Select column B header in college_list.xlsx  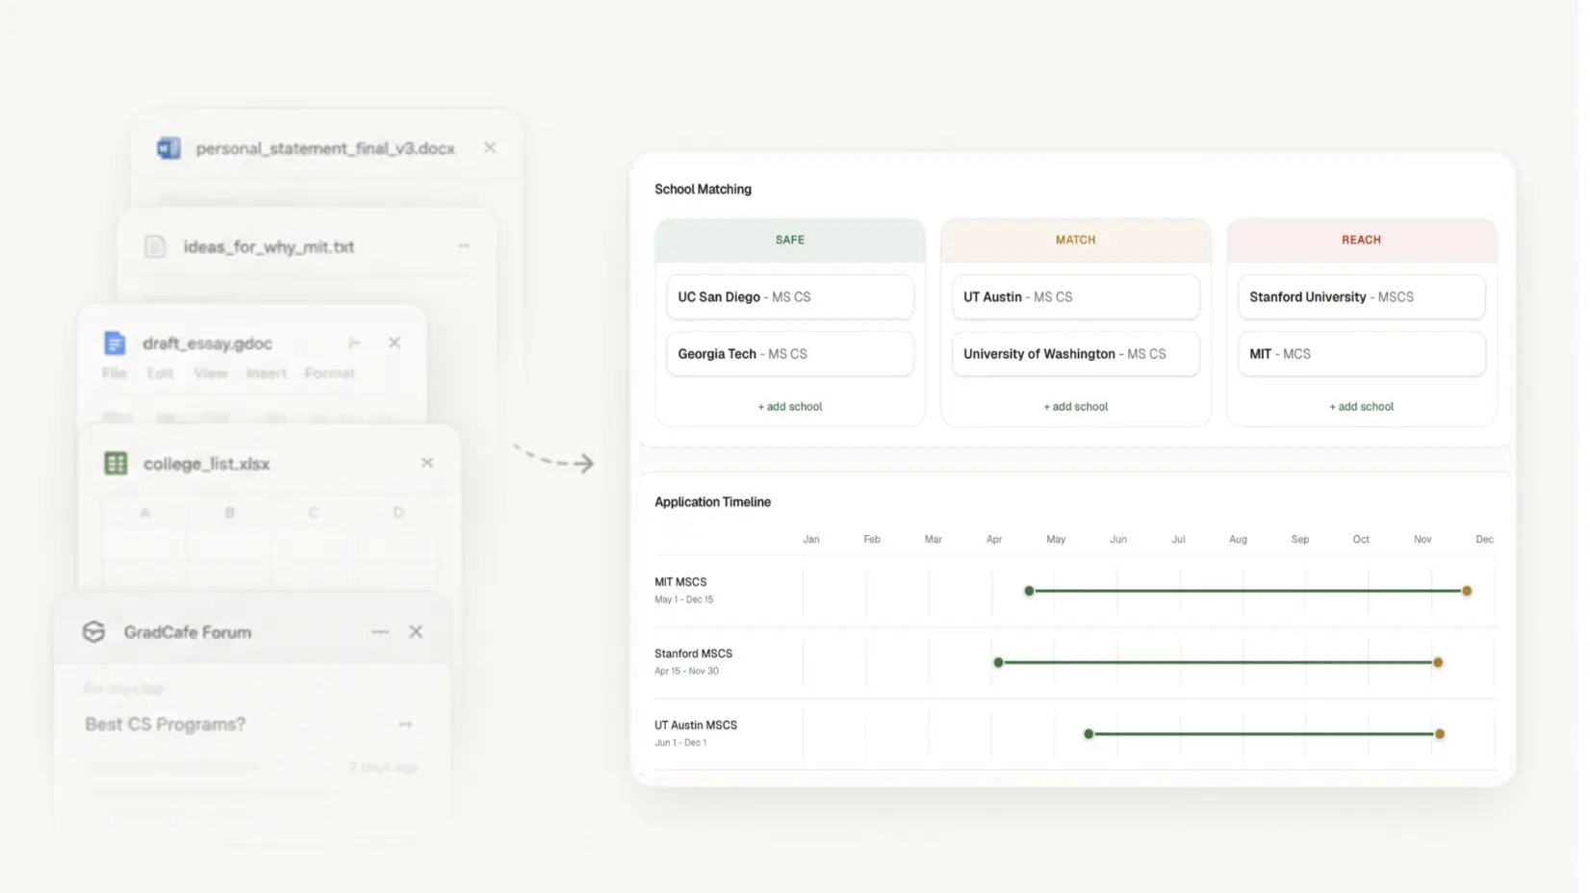pyautogui.click(x=229, y=512)
